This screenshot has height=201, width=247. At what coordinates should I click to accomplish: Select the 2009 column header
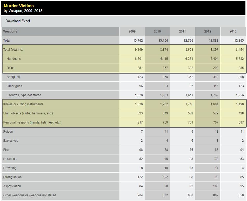coord(132,31)
